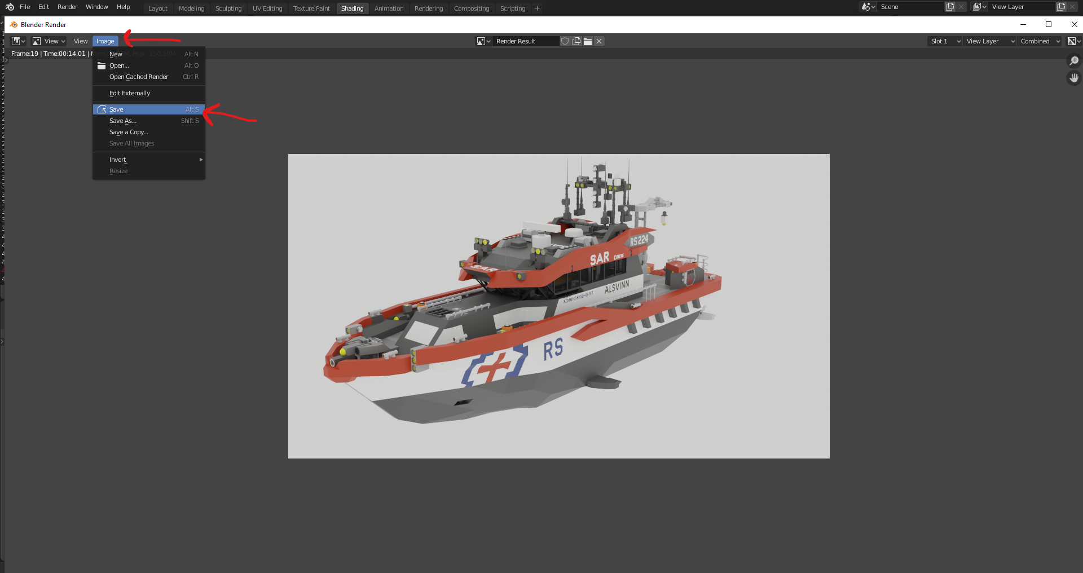Click the remove view layer X icon
Screen dimensions: 1083x573
click(x=1072, y=7)
